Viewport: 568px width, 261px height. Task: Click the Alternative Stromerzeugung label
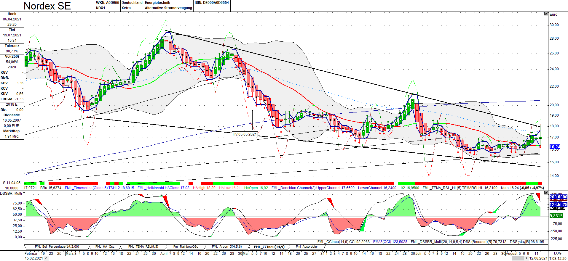click(x=168, y=8)
